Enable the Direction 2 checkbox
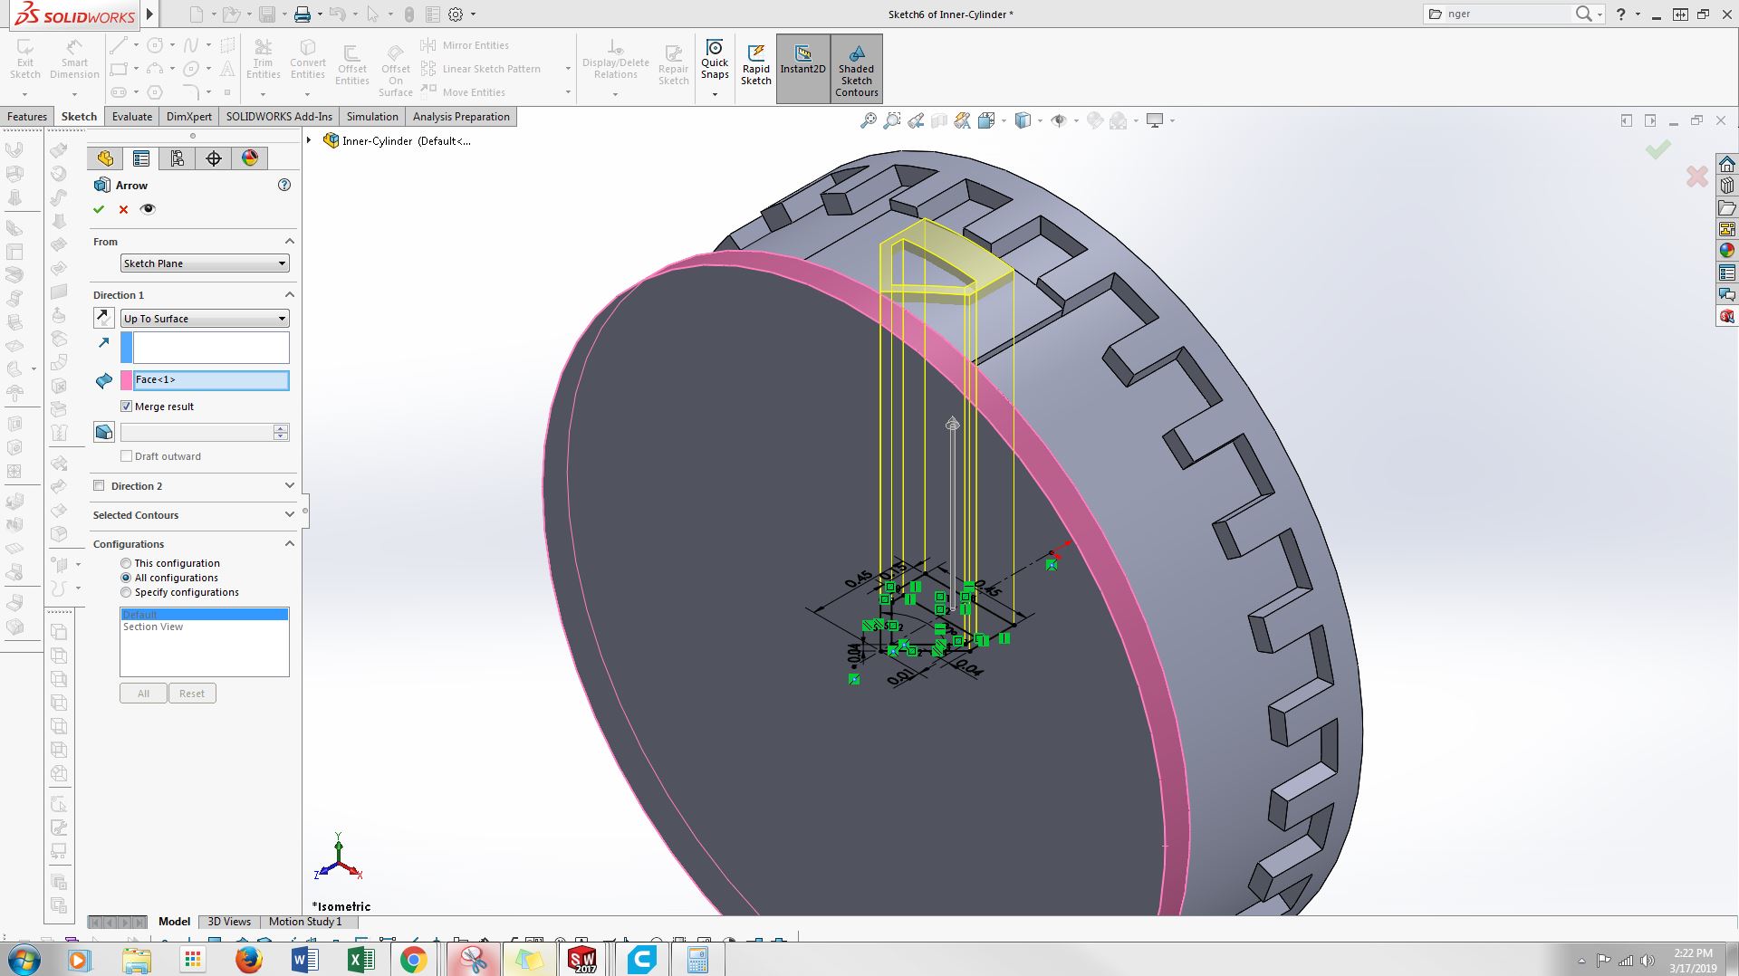Image resolution: width=1739 pixels, height=976 pixels. 99,486
